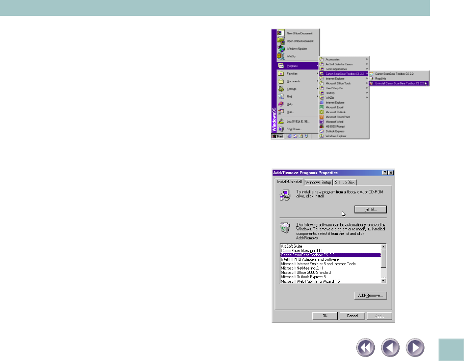Select Canon ScanGear Toolbox CS 2.2 list row
464x361 pixels.
[x=330, y=255]
